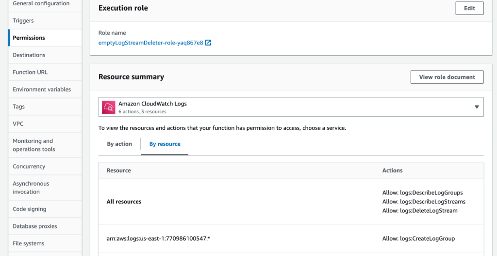Expand the service dropdown arrow

[477, 107]
